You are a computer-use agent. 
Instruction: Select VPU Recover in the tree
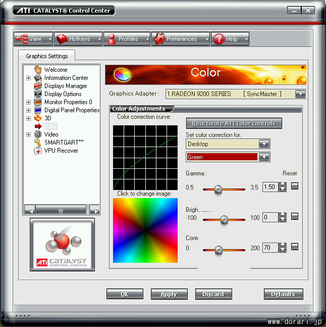click(x=61, y=151)
